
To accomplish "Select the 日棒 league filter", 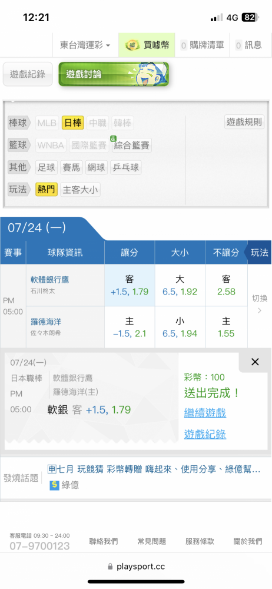I will pos(73,123).
